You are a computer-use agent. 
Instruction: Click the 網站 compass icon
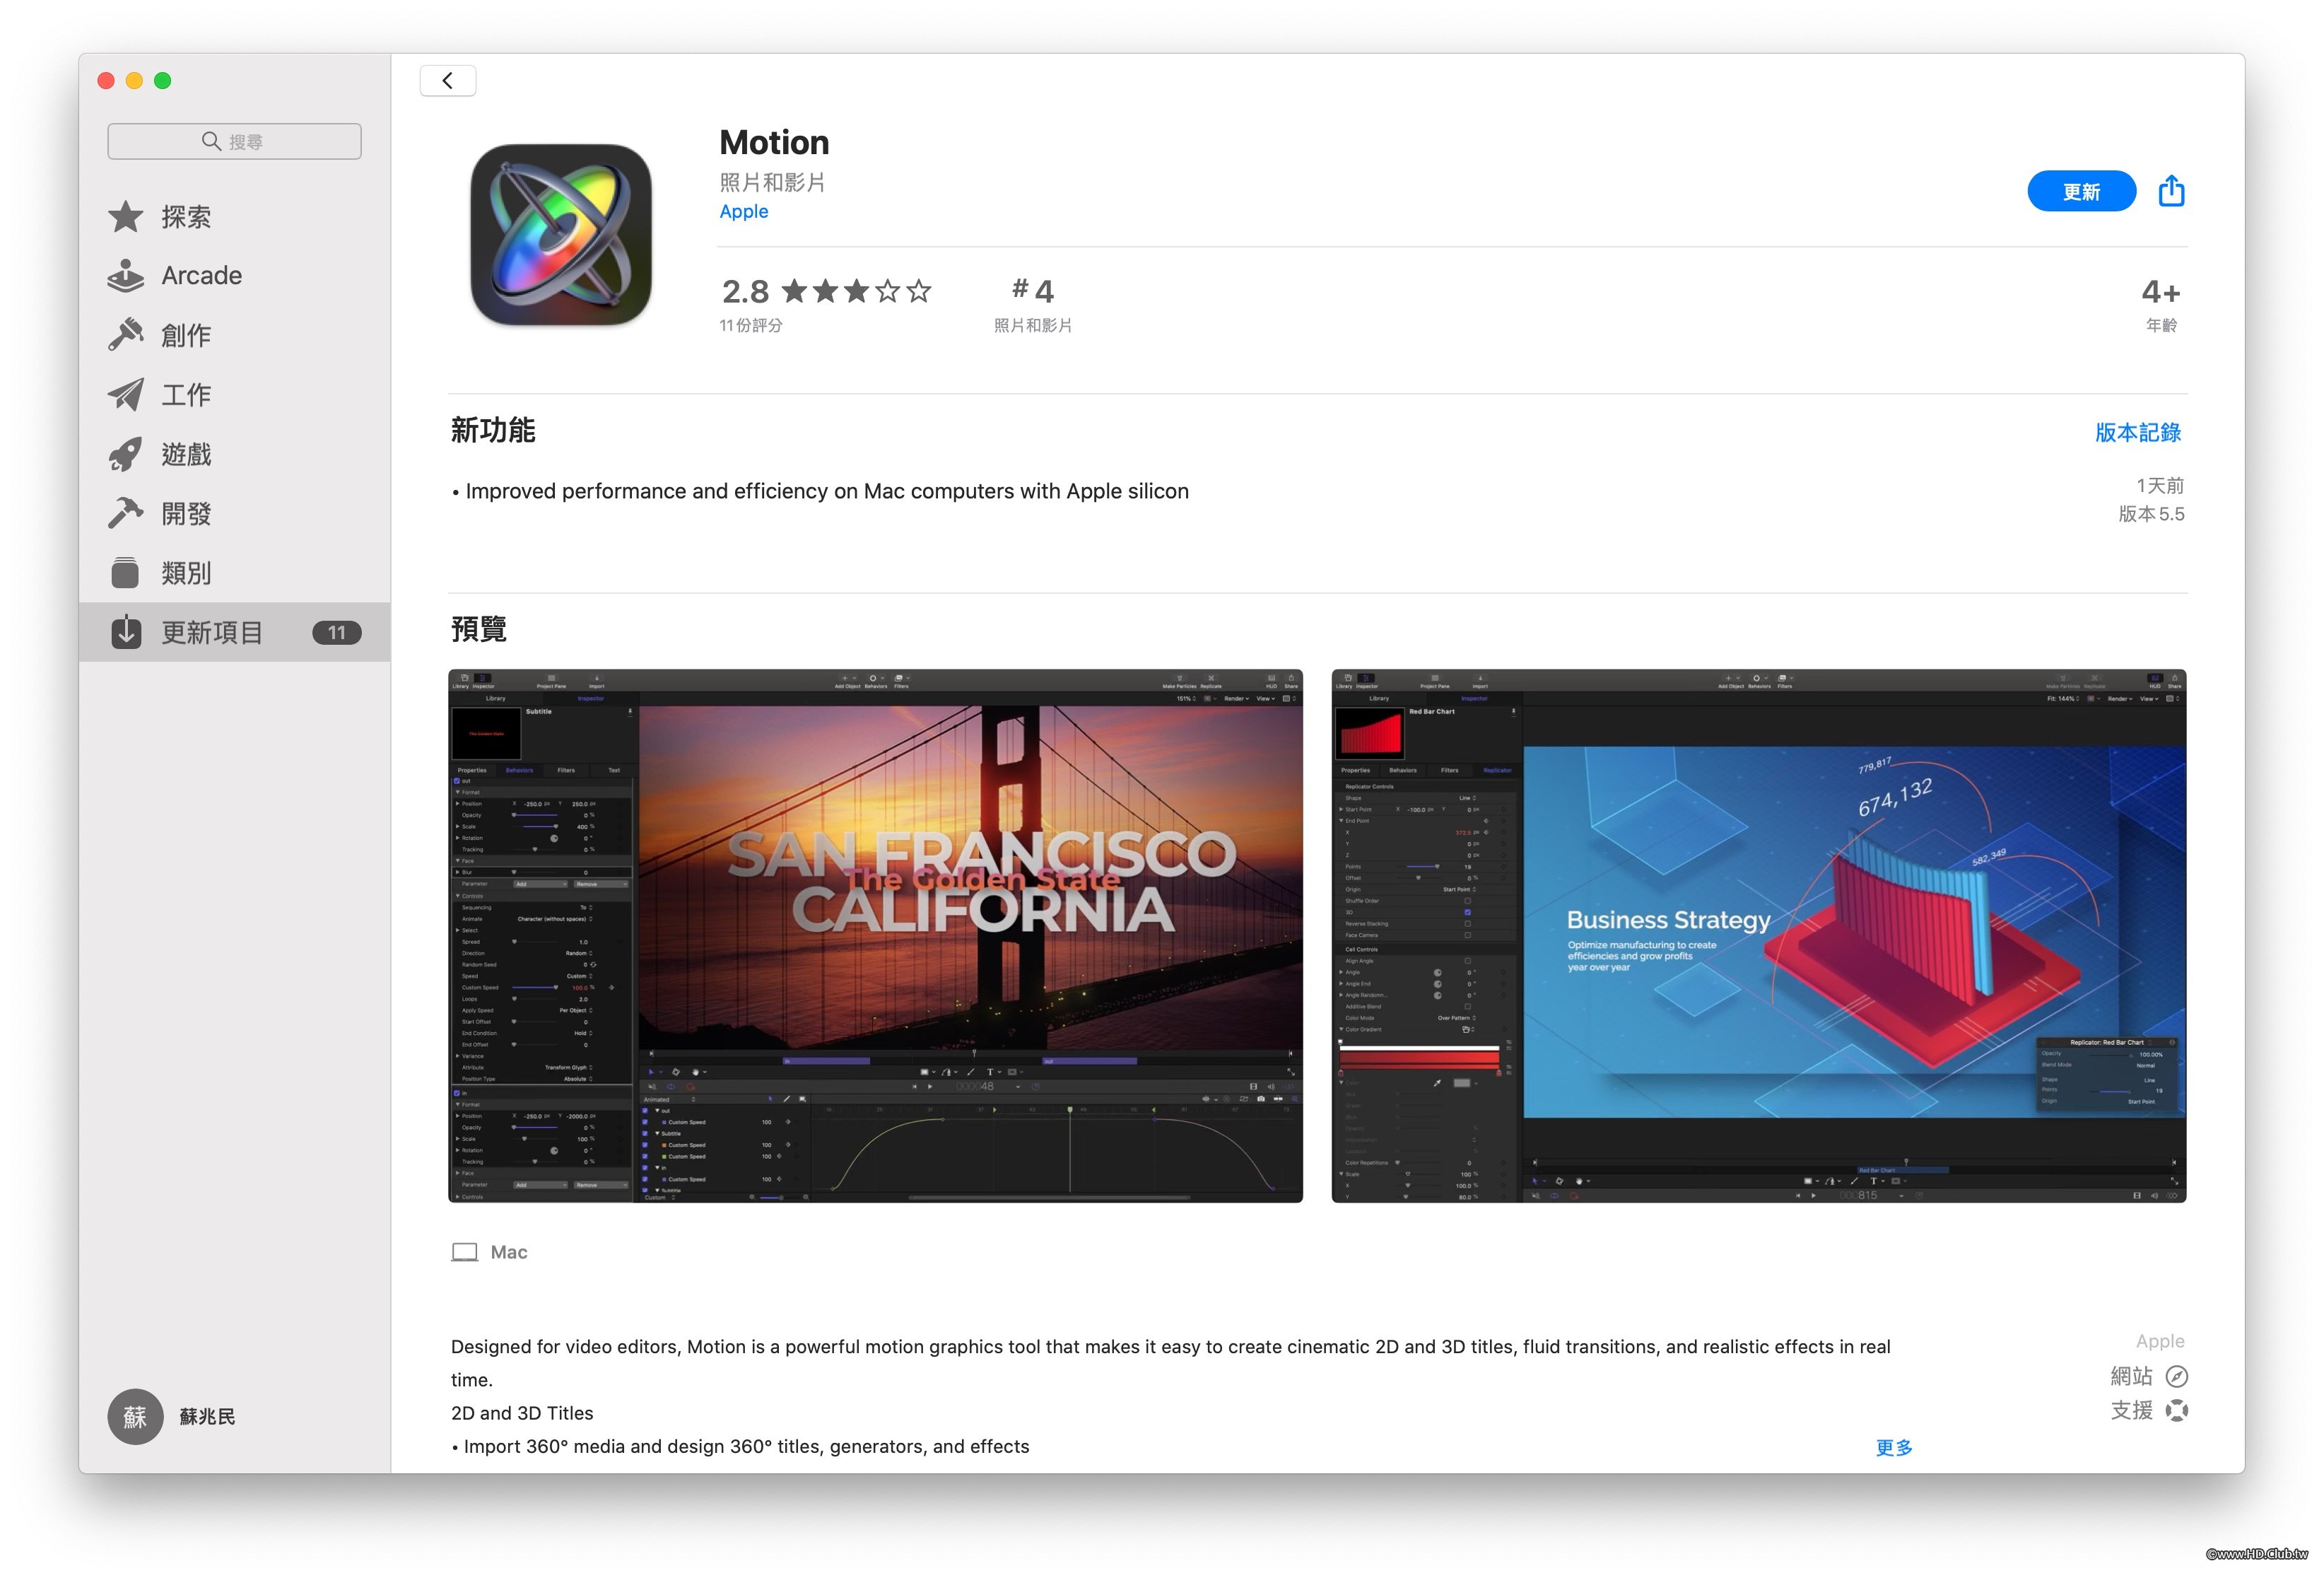(x=2176, y=1377)
